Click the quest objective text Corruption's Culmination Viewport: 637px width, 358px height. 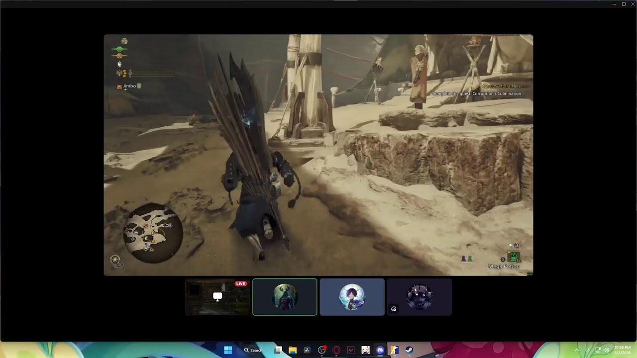point(477,93)
